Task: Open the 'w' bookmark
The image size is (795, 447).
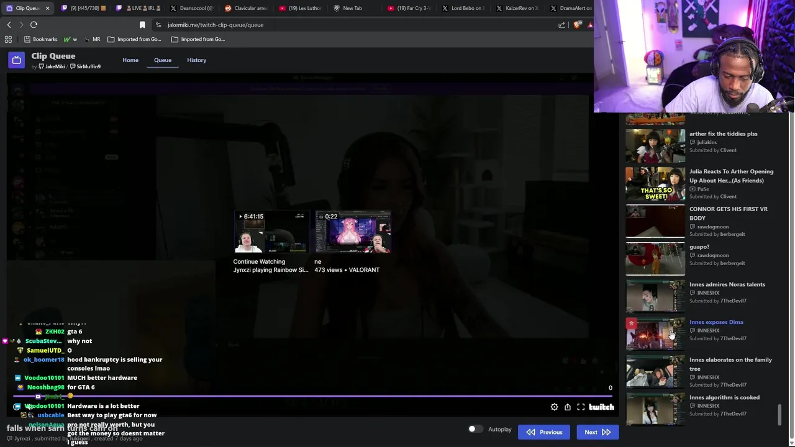Action: [70, 39]
